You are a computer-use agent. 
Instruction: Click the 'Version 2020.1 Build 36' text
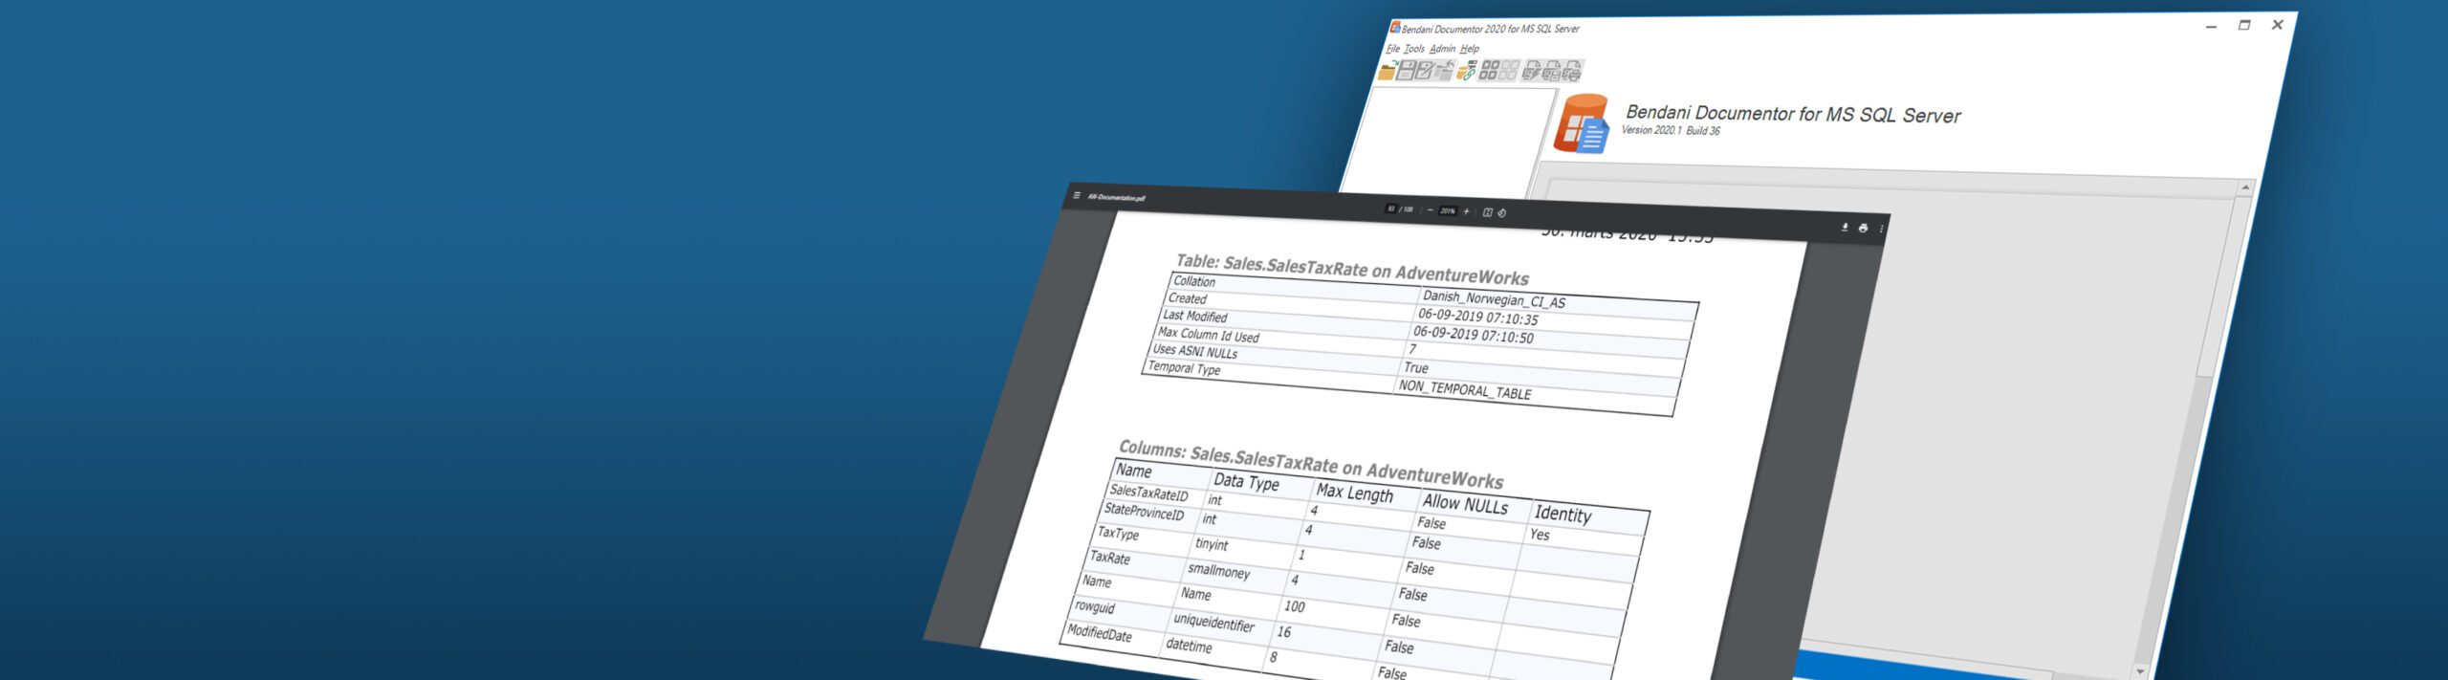tap(1671, 130)
